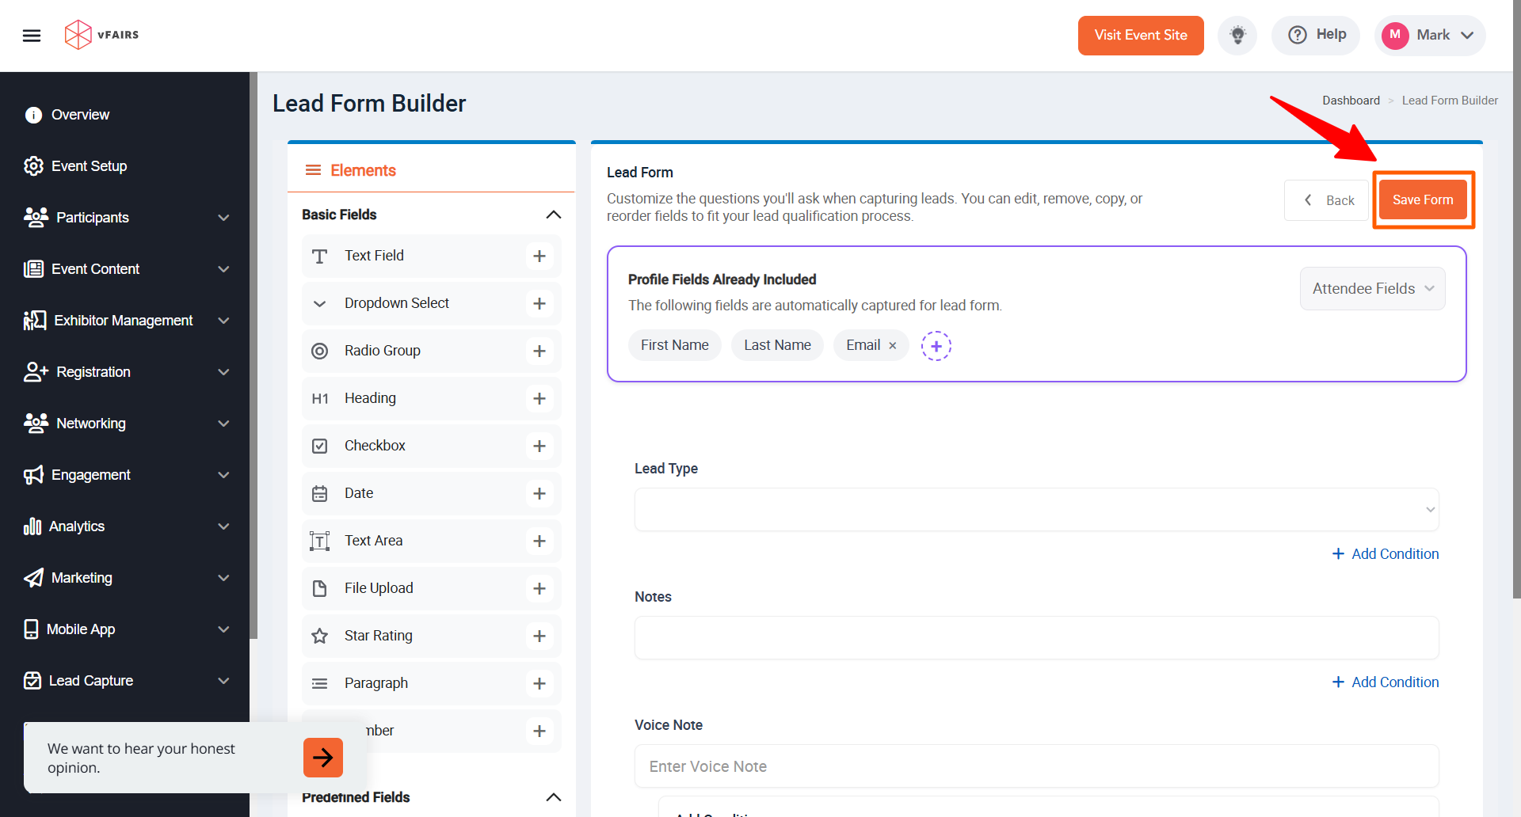Open the Lead Type dropdown
Screen dimensions: 1521x817
point(1036,510)
